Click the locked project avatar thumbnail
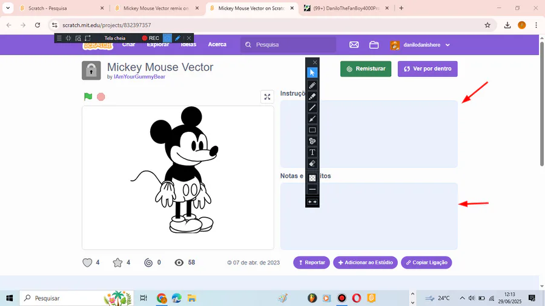This screenshot has height=306, width=545. tap(91, 70)
